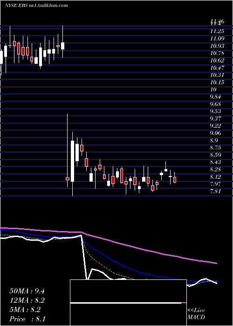This screenshot has height=326, width=233.
Task: Click the 8.59 price axis label
Action: (x=216, y=155)
